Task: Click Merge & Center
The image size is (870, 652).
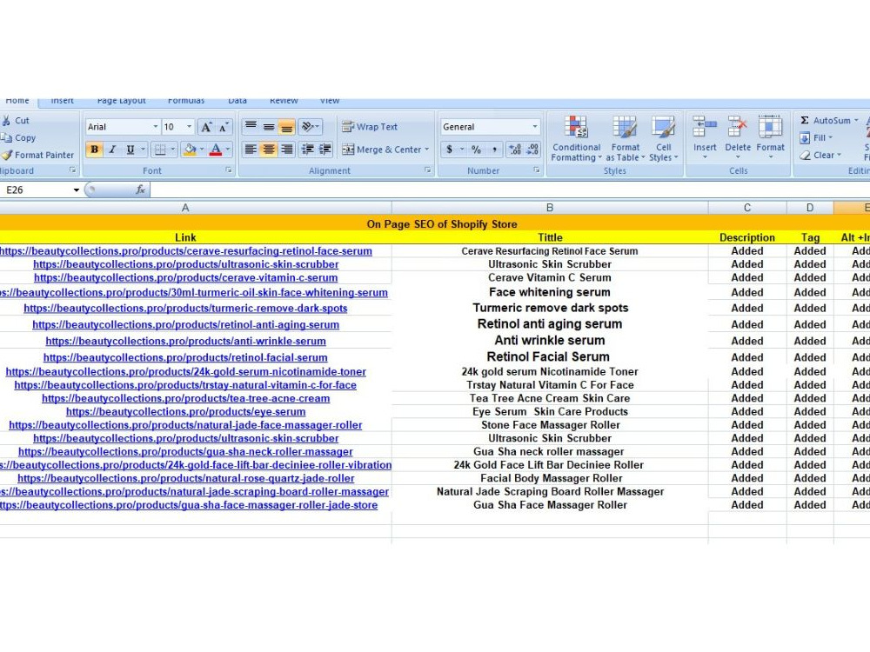Action: click(381, 150)
